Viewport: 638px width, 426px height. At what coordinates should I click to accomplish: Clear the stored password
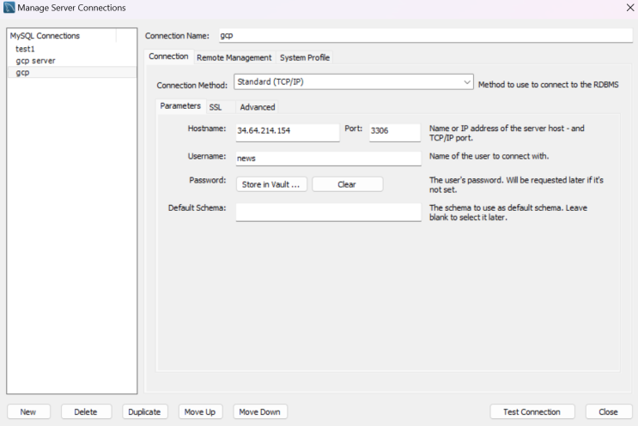point(347,184)
